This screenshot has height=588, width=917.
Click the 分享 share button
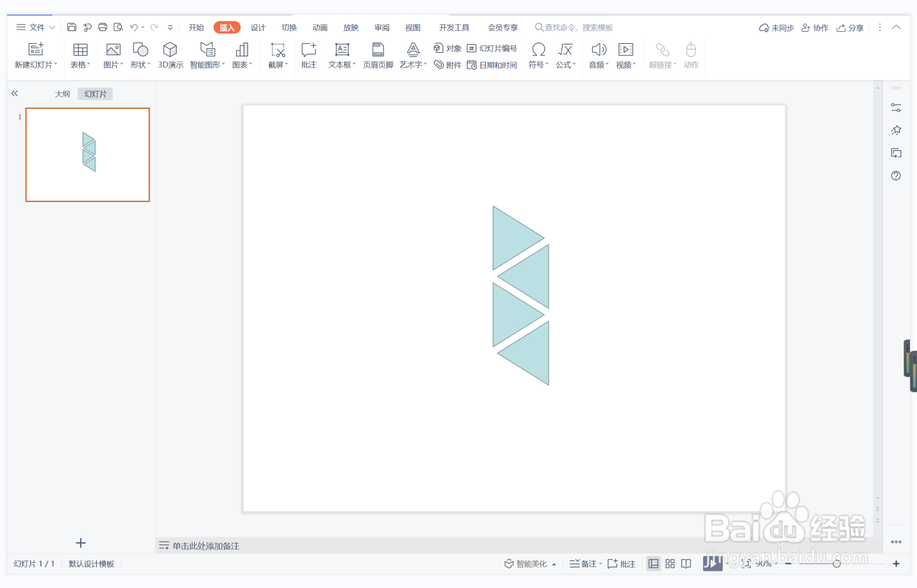[x=850, y=28]
